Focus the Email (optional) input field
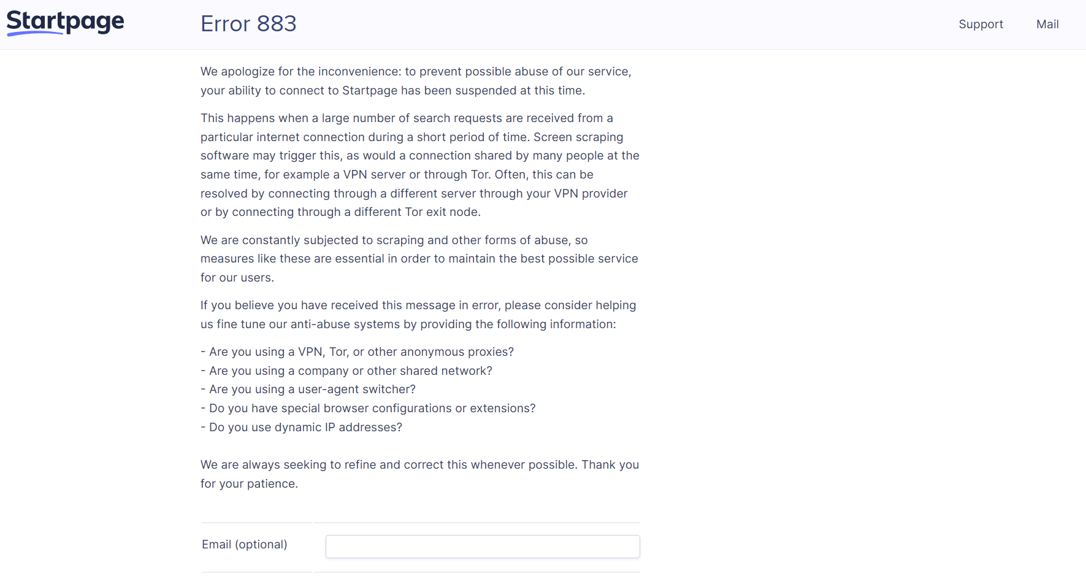This screenshot has height=576, width=1086. (x=482, y=547)
